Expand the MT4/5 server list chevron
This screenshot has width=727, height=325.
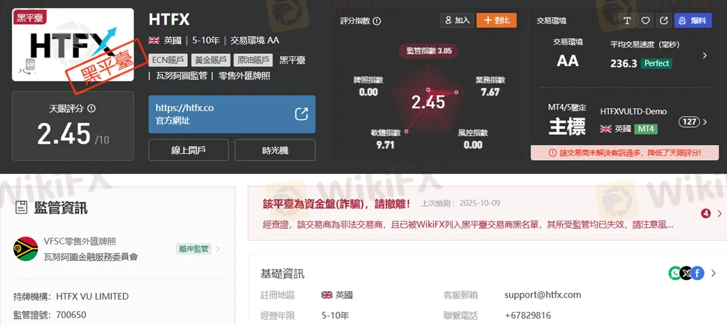click(705, 122)
